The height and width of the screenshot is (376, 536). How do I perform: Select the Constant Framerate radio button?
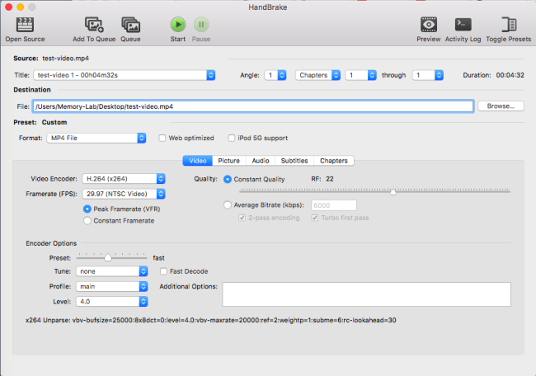tap(87, 221)
